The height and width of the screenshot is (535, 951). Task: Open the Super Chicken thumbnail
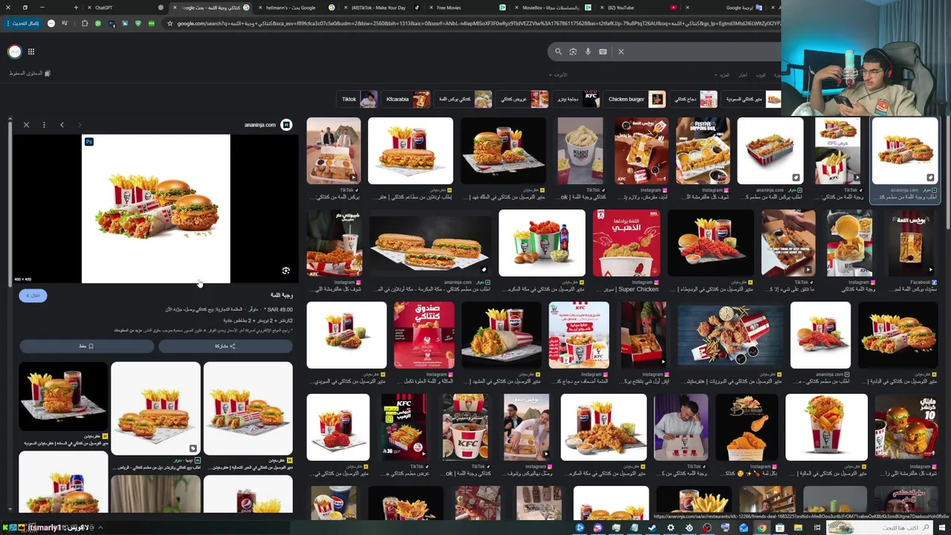(x=626, y=243)
